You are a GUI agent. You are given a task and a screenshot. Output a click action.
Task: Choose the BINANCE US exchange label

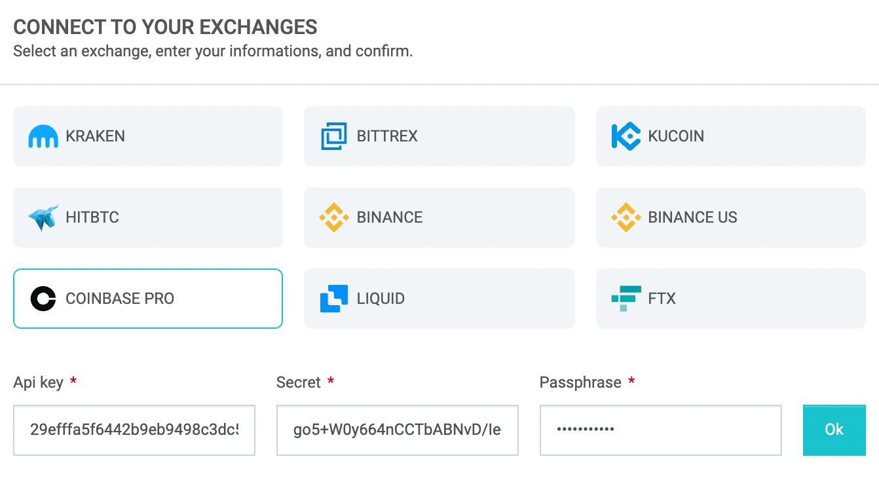[x=693, y=217]
